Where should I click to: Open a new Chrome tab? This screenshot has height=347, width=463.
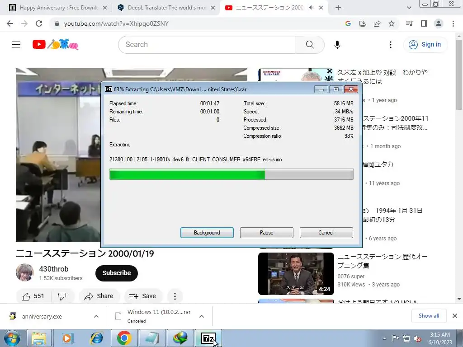click(x=338, y=8)
